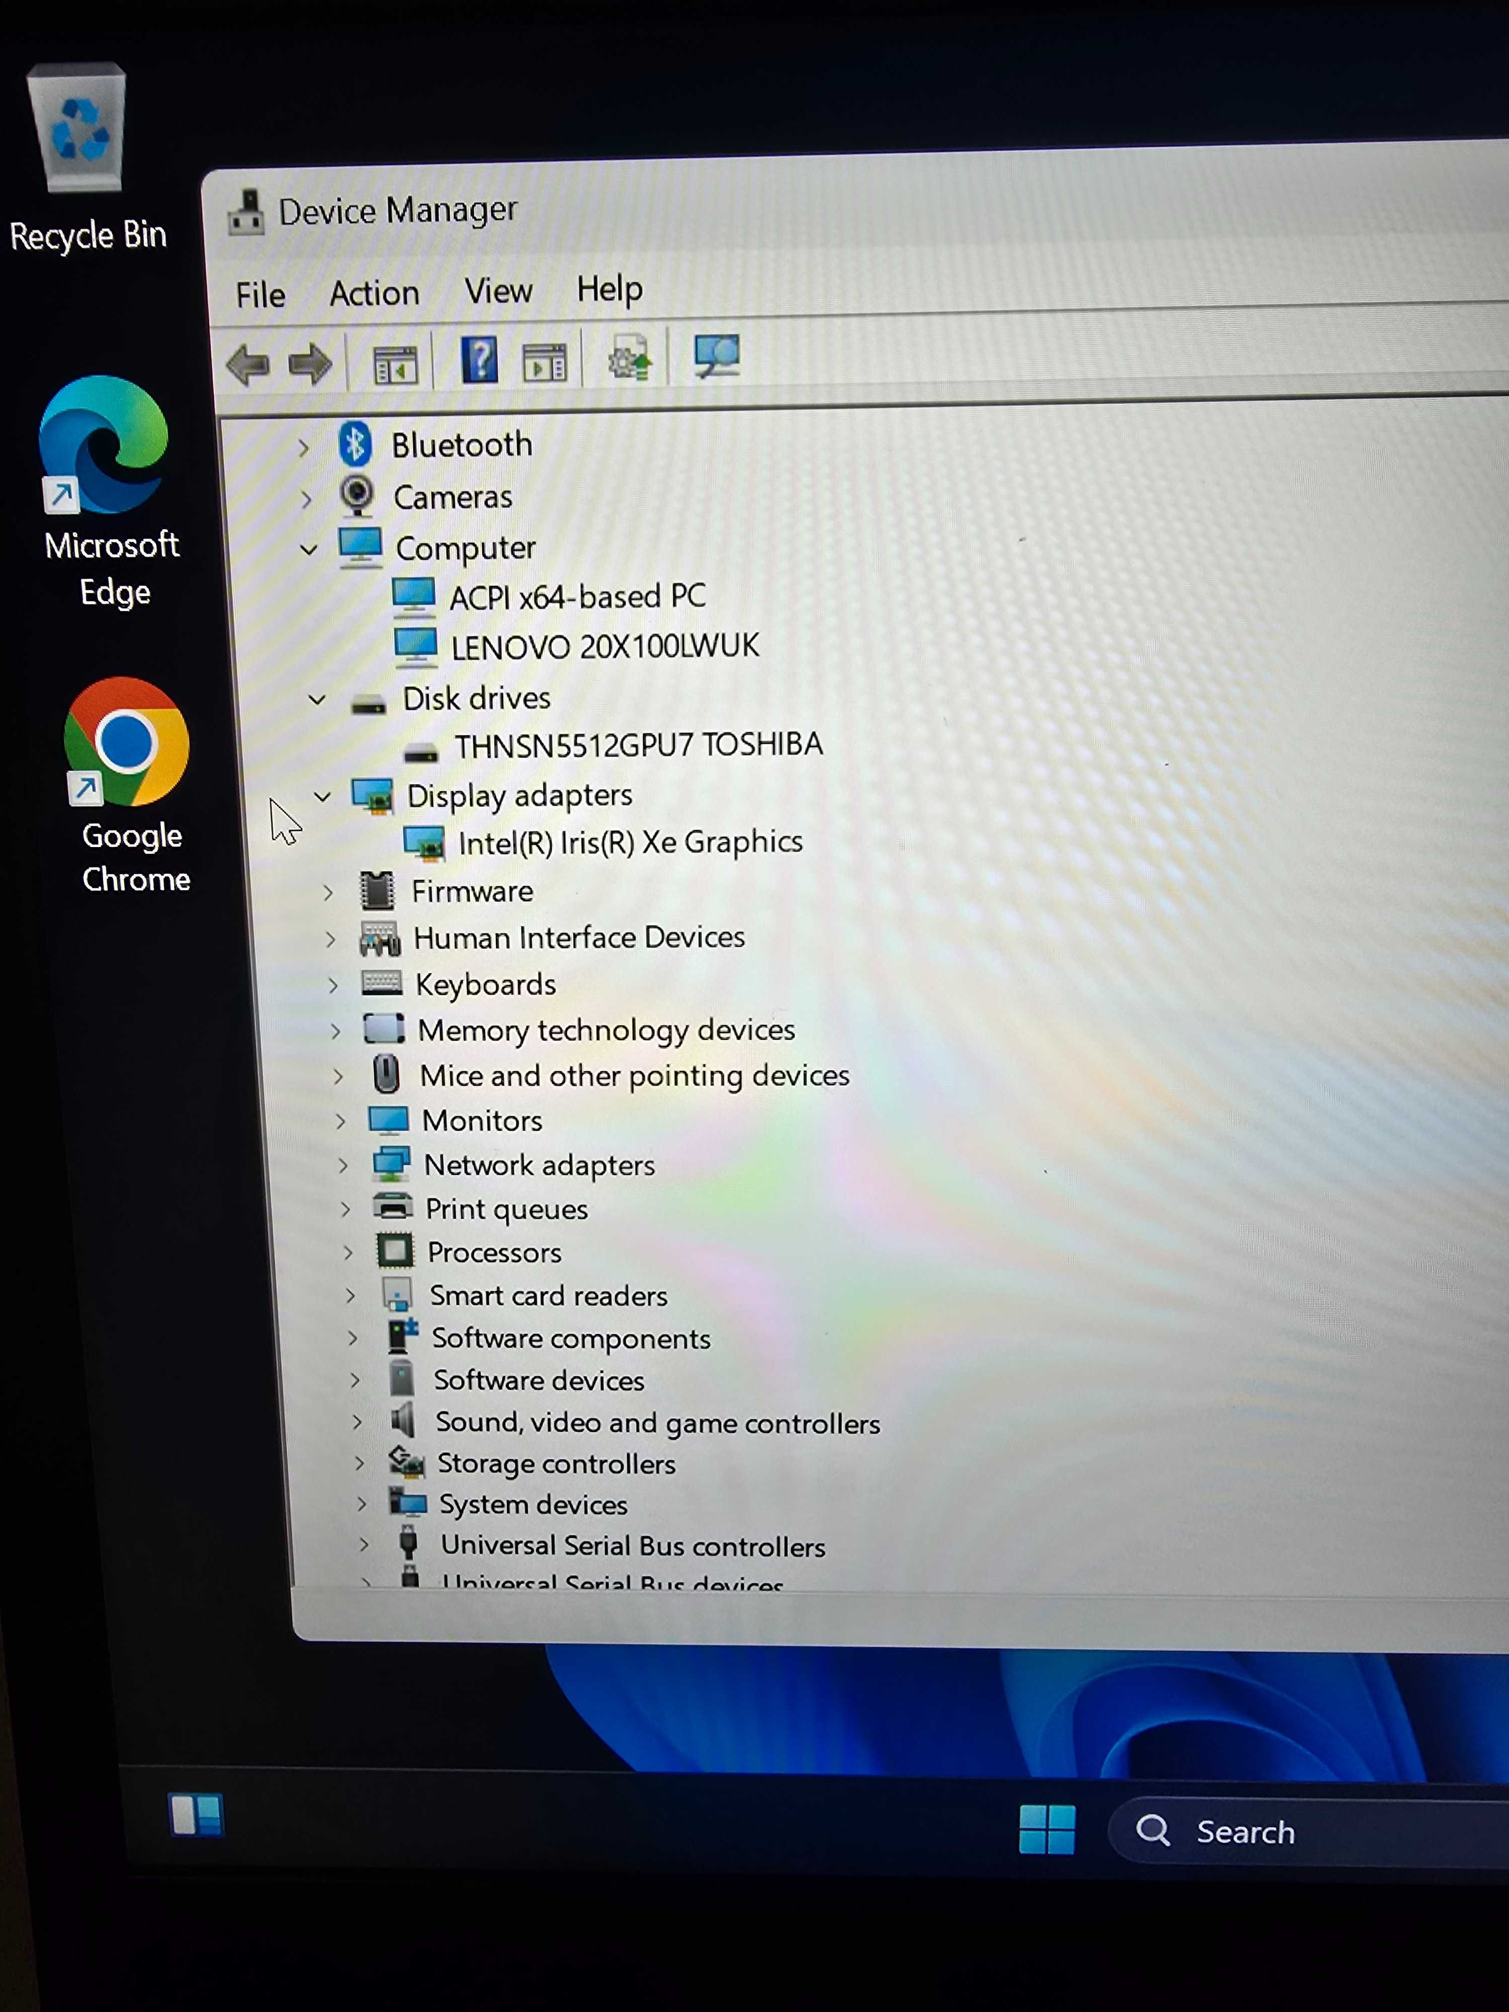The width and height of the screenshot is (1509, 2012).
Task: Collapse the Display adapters category
Action: tap(322, 797)
